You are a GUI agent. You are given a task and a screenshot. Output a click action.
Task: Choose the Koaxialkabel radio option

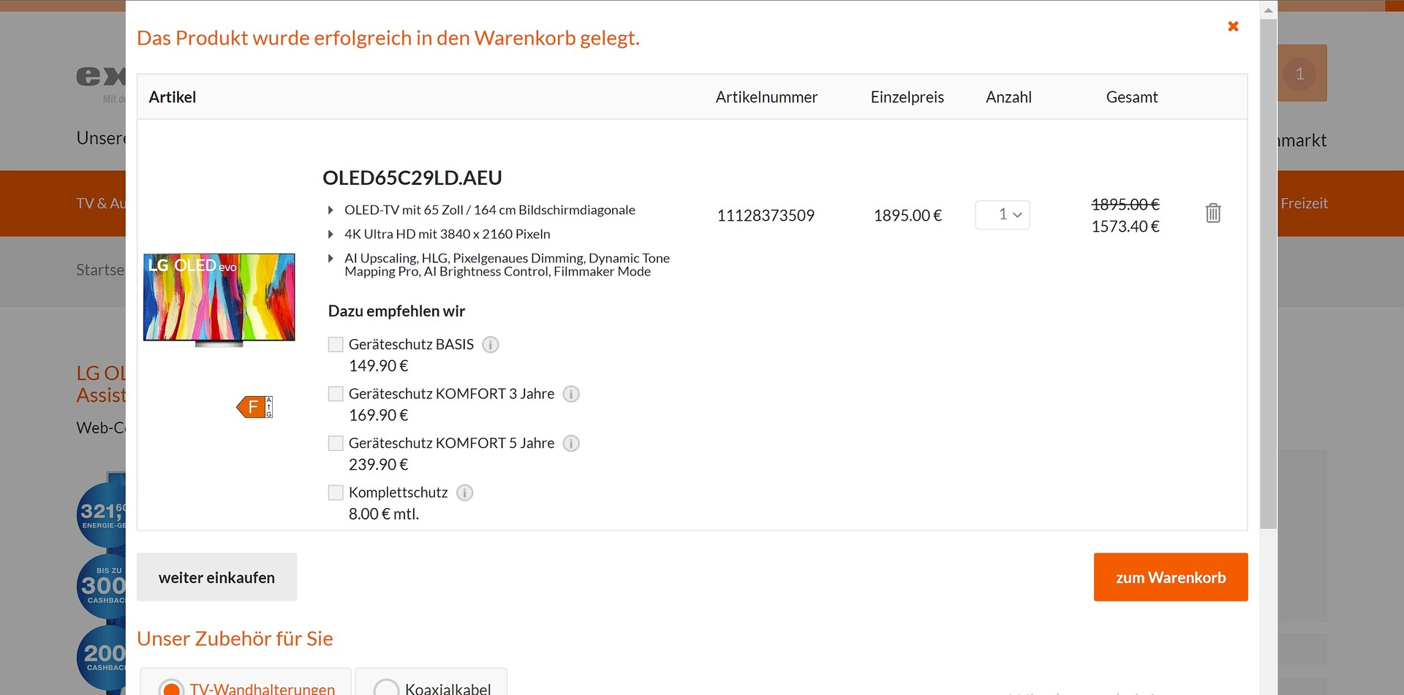[x=386, y=689]
